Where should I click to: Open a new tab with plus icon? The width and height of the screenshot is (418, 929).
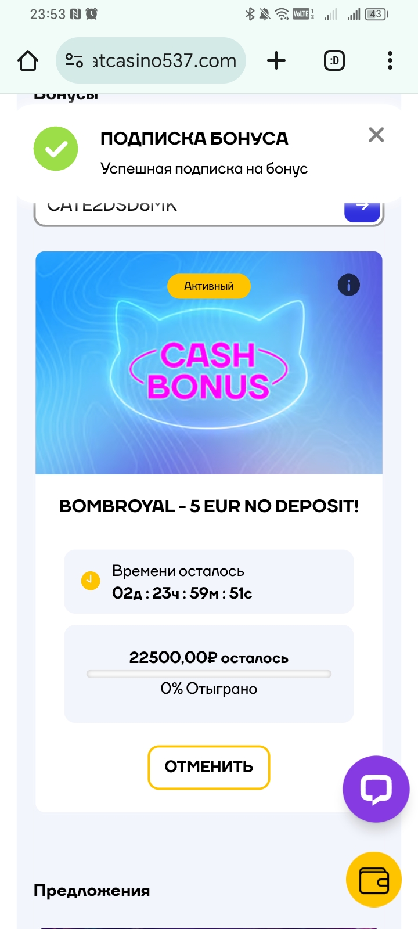coord(276,60)
